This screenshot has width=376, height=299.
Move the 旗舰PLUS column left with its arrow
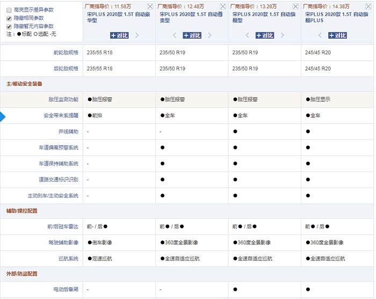coord(320,35)
